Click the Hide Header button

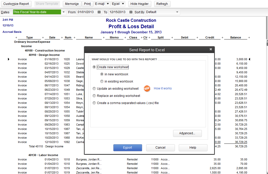pyautogui.click(x=140, y=4)
